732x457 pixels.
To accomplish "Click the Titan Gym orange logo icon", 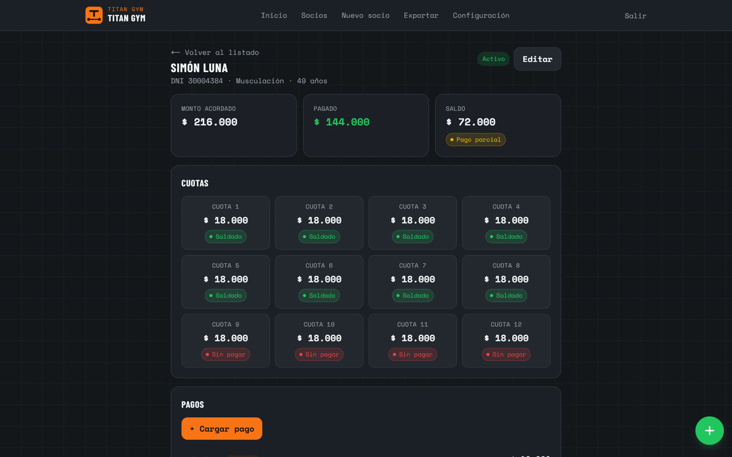I will pyautogui.click(x=94, y=15).
